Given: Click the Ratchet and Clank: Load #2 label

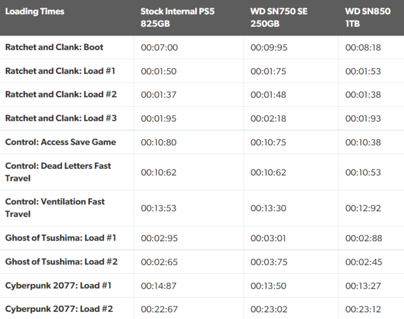Looking at the screenshot, I should pyautogui.click(x=61, y=94).
